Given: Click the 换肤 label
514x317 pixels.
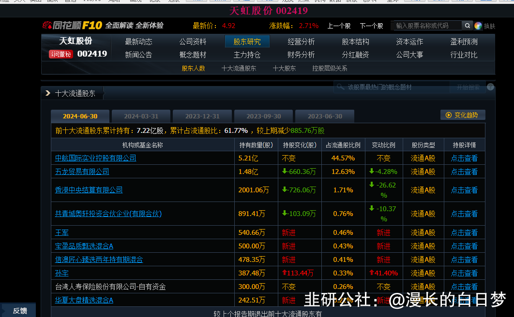Looking at the screenshot, I should click(489, 26).
